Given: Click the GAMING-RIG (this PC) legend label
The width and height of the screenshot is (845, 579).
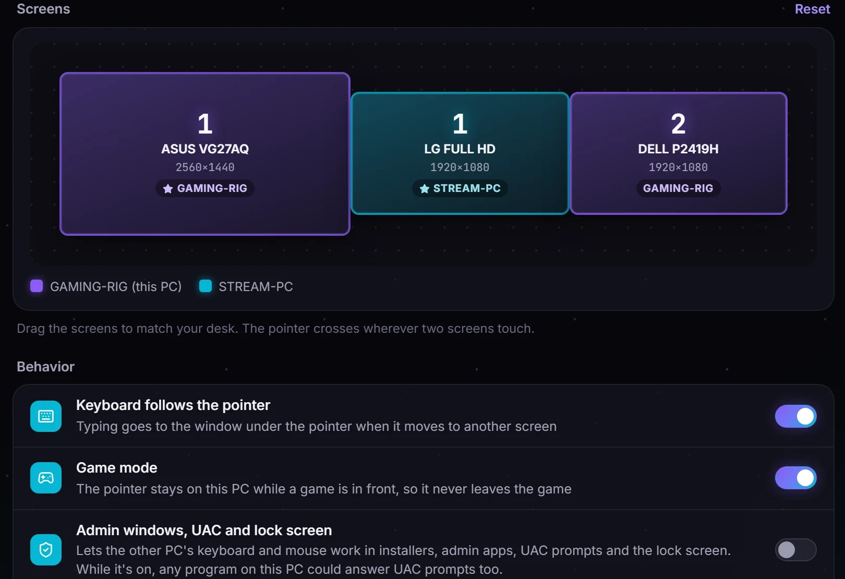Looking at the screenshot, I should click(116, 286).
